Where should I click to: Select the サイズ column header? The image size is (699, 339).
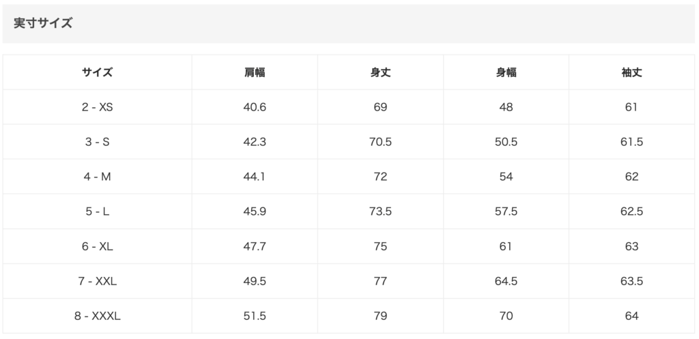97,72
